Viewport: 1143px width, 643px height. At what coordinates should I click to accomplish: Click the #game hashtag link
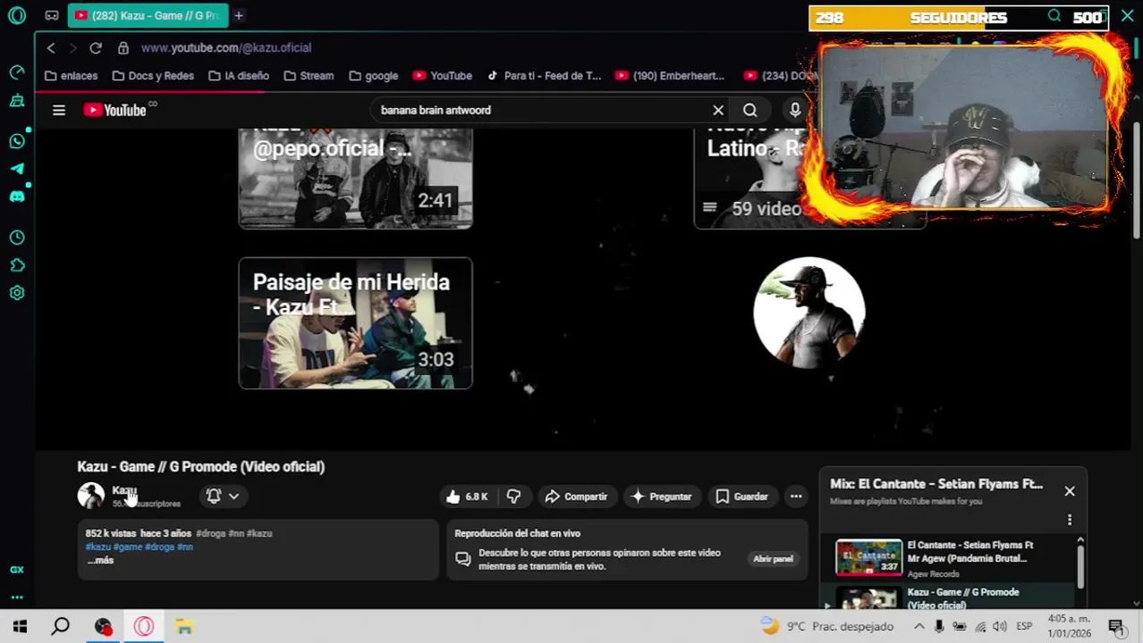pos(127,547)
